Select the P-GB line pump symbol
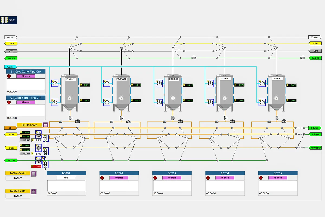This screenshot has height=217, width=325. pyautogui.click(x=38, y=148)
